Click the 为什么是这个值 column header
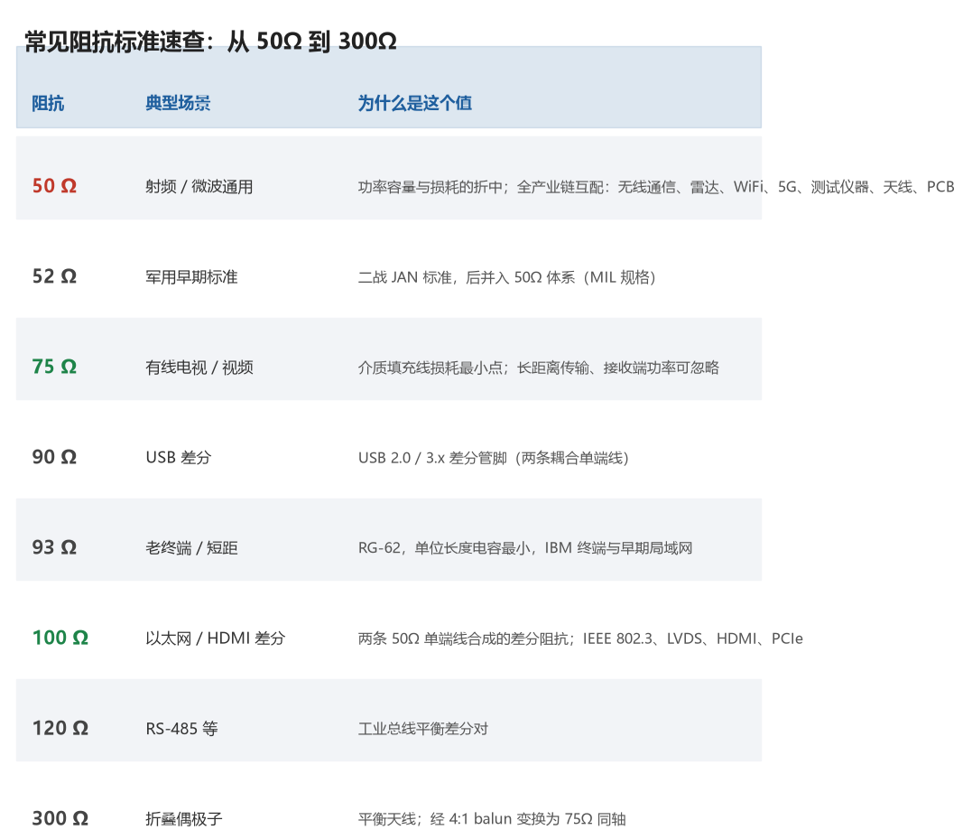Screen dimensions: 963x839 (415, 103)
